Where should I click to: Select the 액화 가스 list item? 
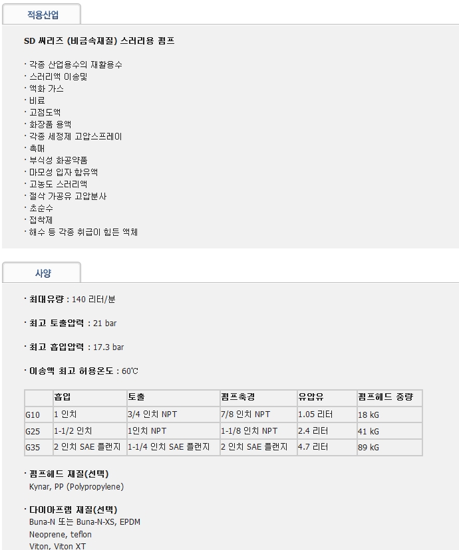point(46,88)
